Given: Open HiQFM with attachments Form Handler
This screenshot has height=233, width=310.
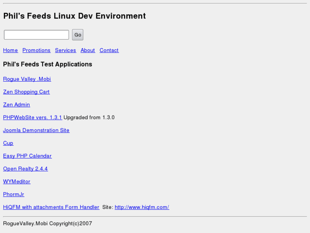Looking at the screenshot, I should pyautogui.click(x=51, y=207).
